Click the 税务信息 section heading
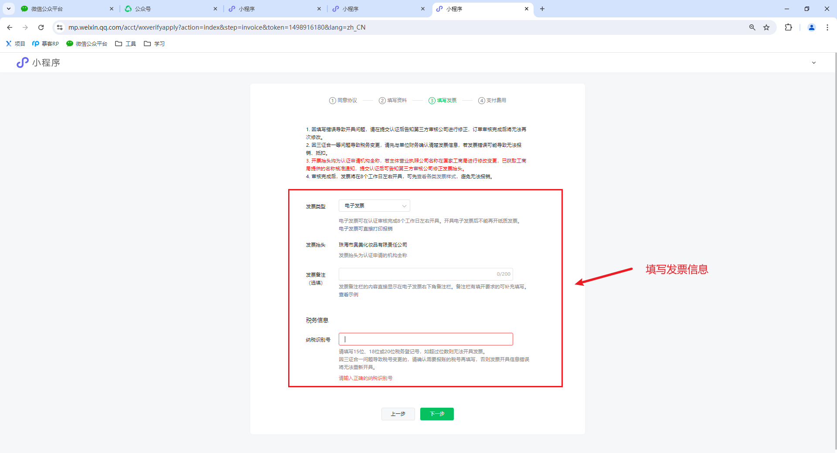This screenshot has height=453, width=837. click(317, 320)
